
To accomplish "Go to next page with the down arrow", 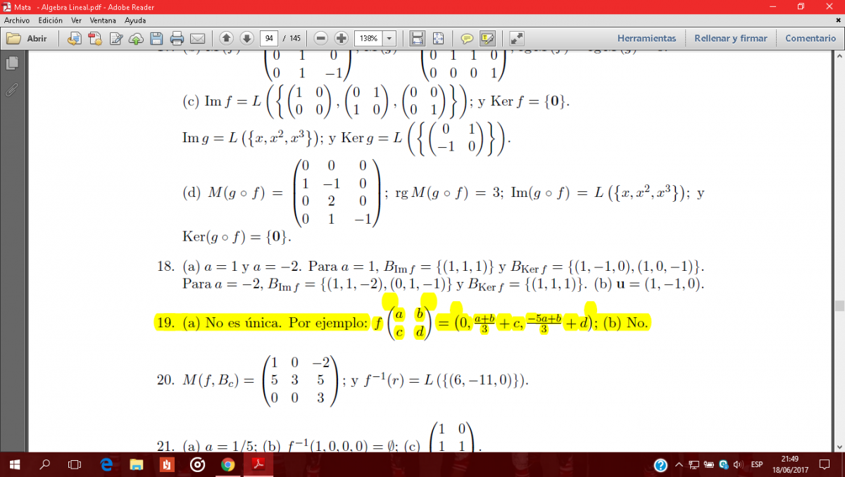I will (x=246, y=38).
